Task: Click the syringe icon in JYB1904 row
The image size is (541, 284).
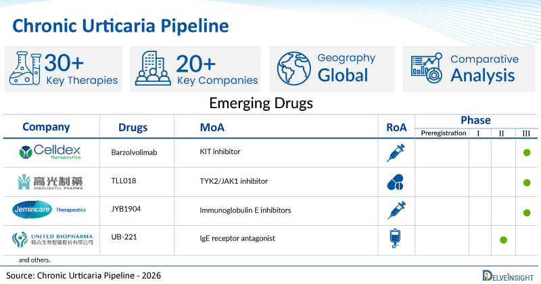Action: [396, 210]
